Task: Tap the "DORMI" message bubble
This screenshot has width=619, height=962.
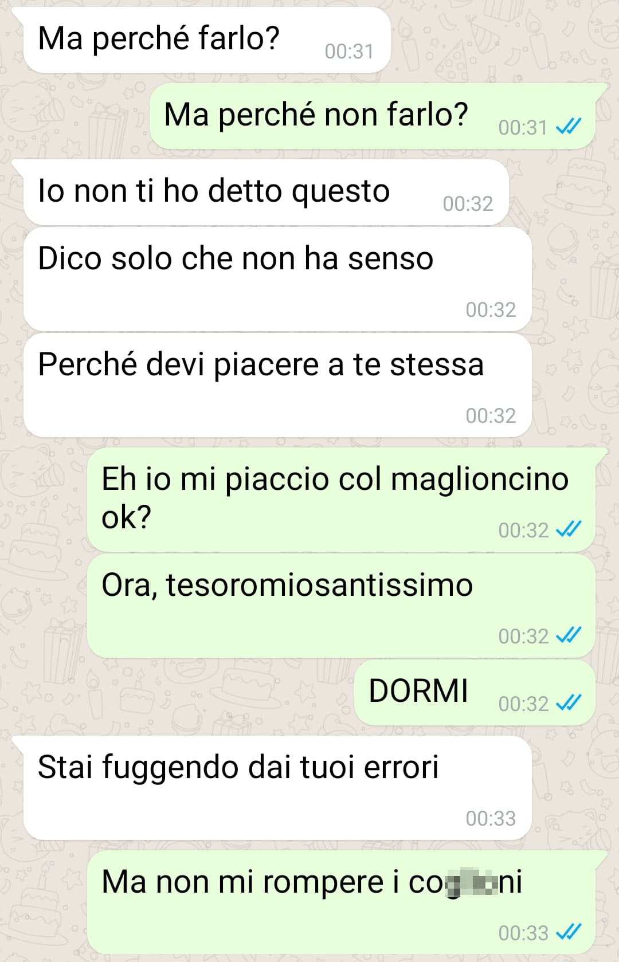Action: [x=475, y=693]
